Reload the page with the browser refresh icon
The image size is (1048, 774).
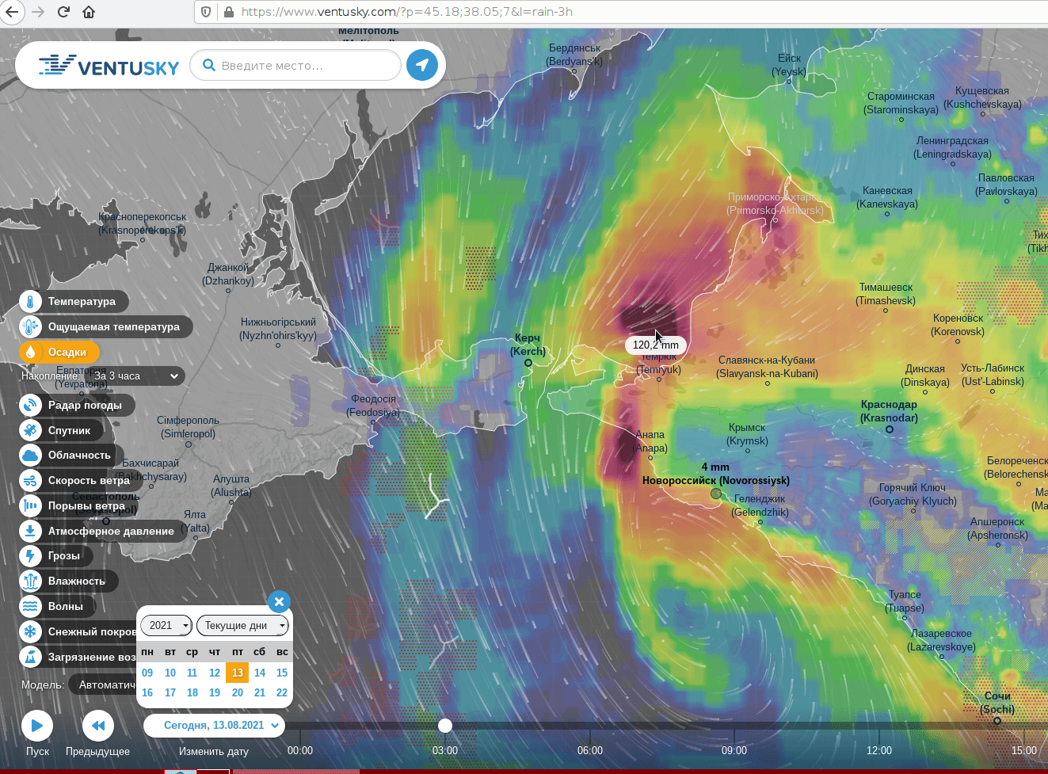tap(63, 12)
